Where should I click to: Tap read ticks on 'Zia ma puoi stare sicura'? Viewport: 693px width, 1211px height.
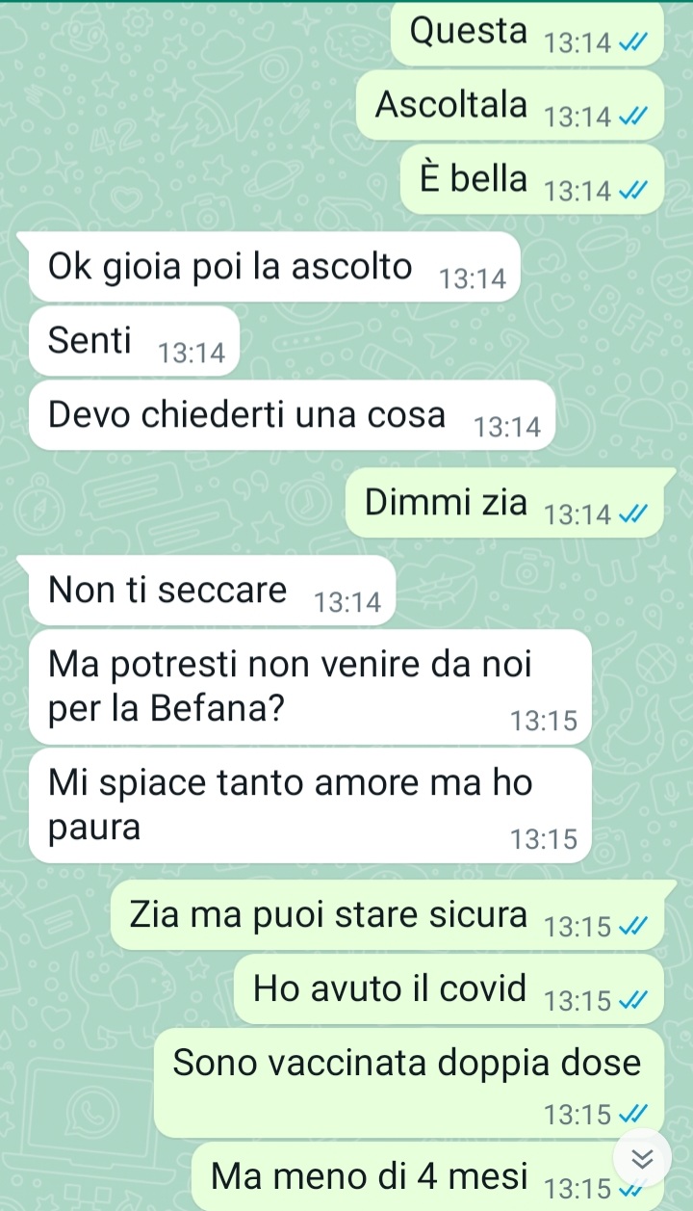(632, 928)
